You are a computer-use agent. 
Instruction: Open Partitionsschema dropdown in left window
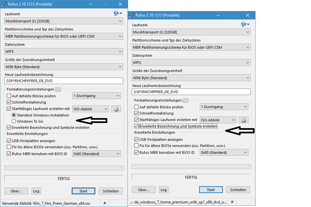(x=64, y=36)
